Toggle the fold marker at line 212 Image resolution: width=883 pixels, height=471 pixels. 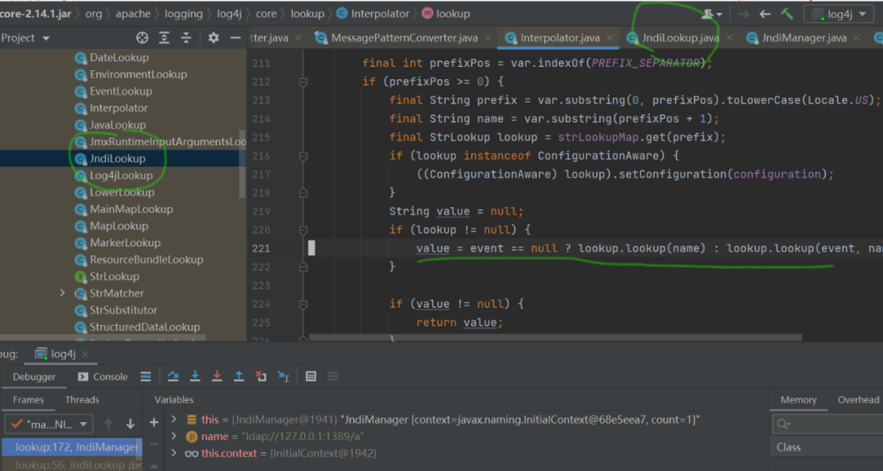click(x=303, y=82)
